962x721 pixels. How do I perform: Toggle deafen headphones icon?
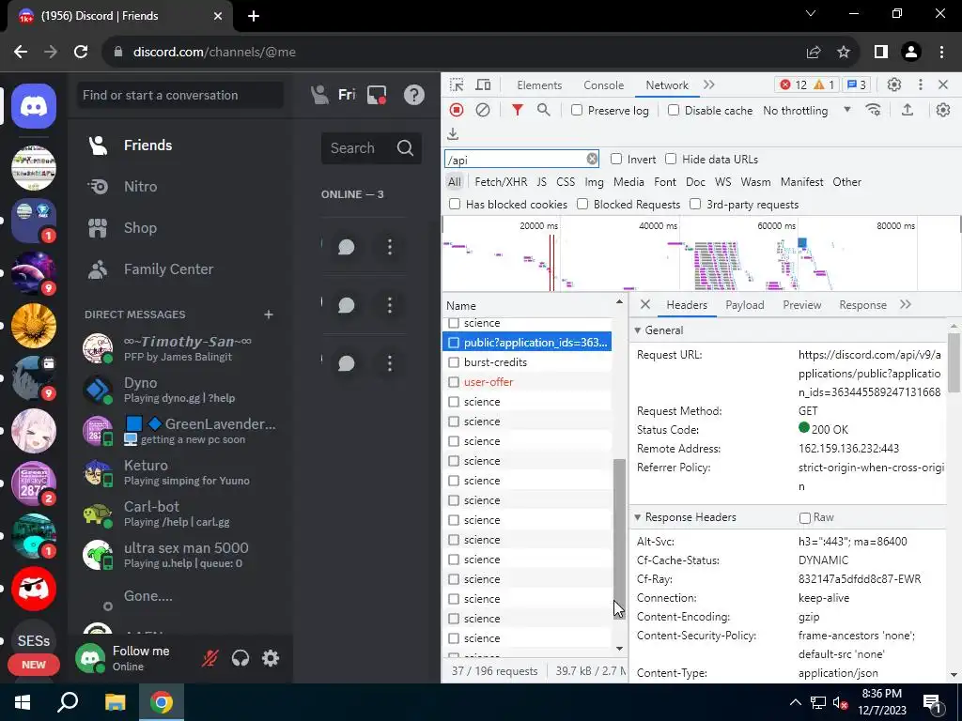point(240,658)
